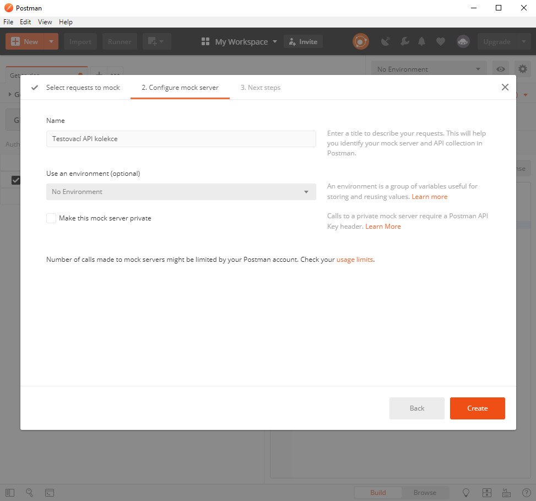Viewport: 536px width, 501px height.
Task: Close the mock server dialog
Action: point(505,87)
